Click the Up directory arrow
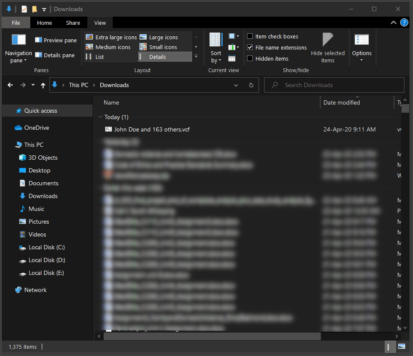Viewport: 413px width, 356px height. coord(43,85)
